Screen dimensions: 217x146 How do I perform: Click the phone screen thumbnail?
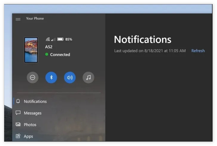click(31, 50)
